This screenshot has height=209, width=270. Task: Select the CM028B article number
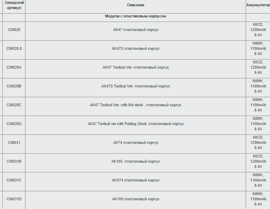pyautogui.click(x=14, y=86)
